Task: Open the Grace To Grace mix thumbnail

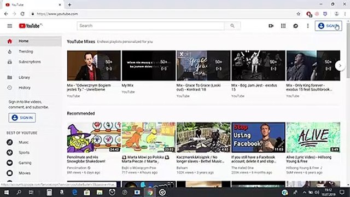Action: point(203,66)
